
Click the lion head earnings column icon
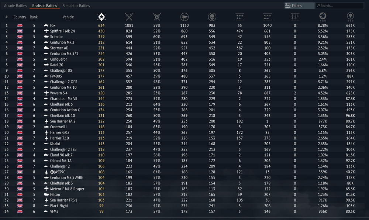pyautogui.click(x=323, y=17)
